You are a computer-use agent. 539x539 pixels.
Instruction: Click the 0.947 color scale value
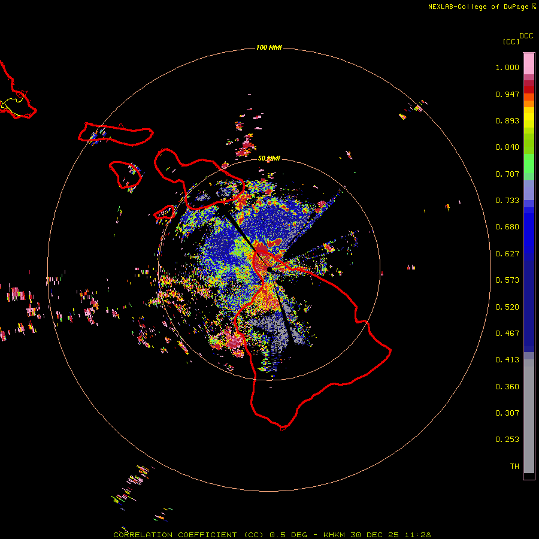[507, 94]
